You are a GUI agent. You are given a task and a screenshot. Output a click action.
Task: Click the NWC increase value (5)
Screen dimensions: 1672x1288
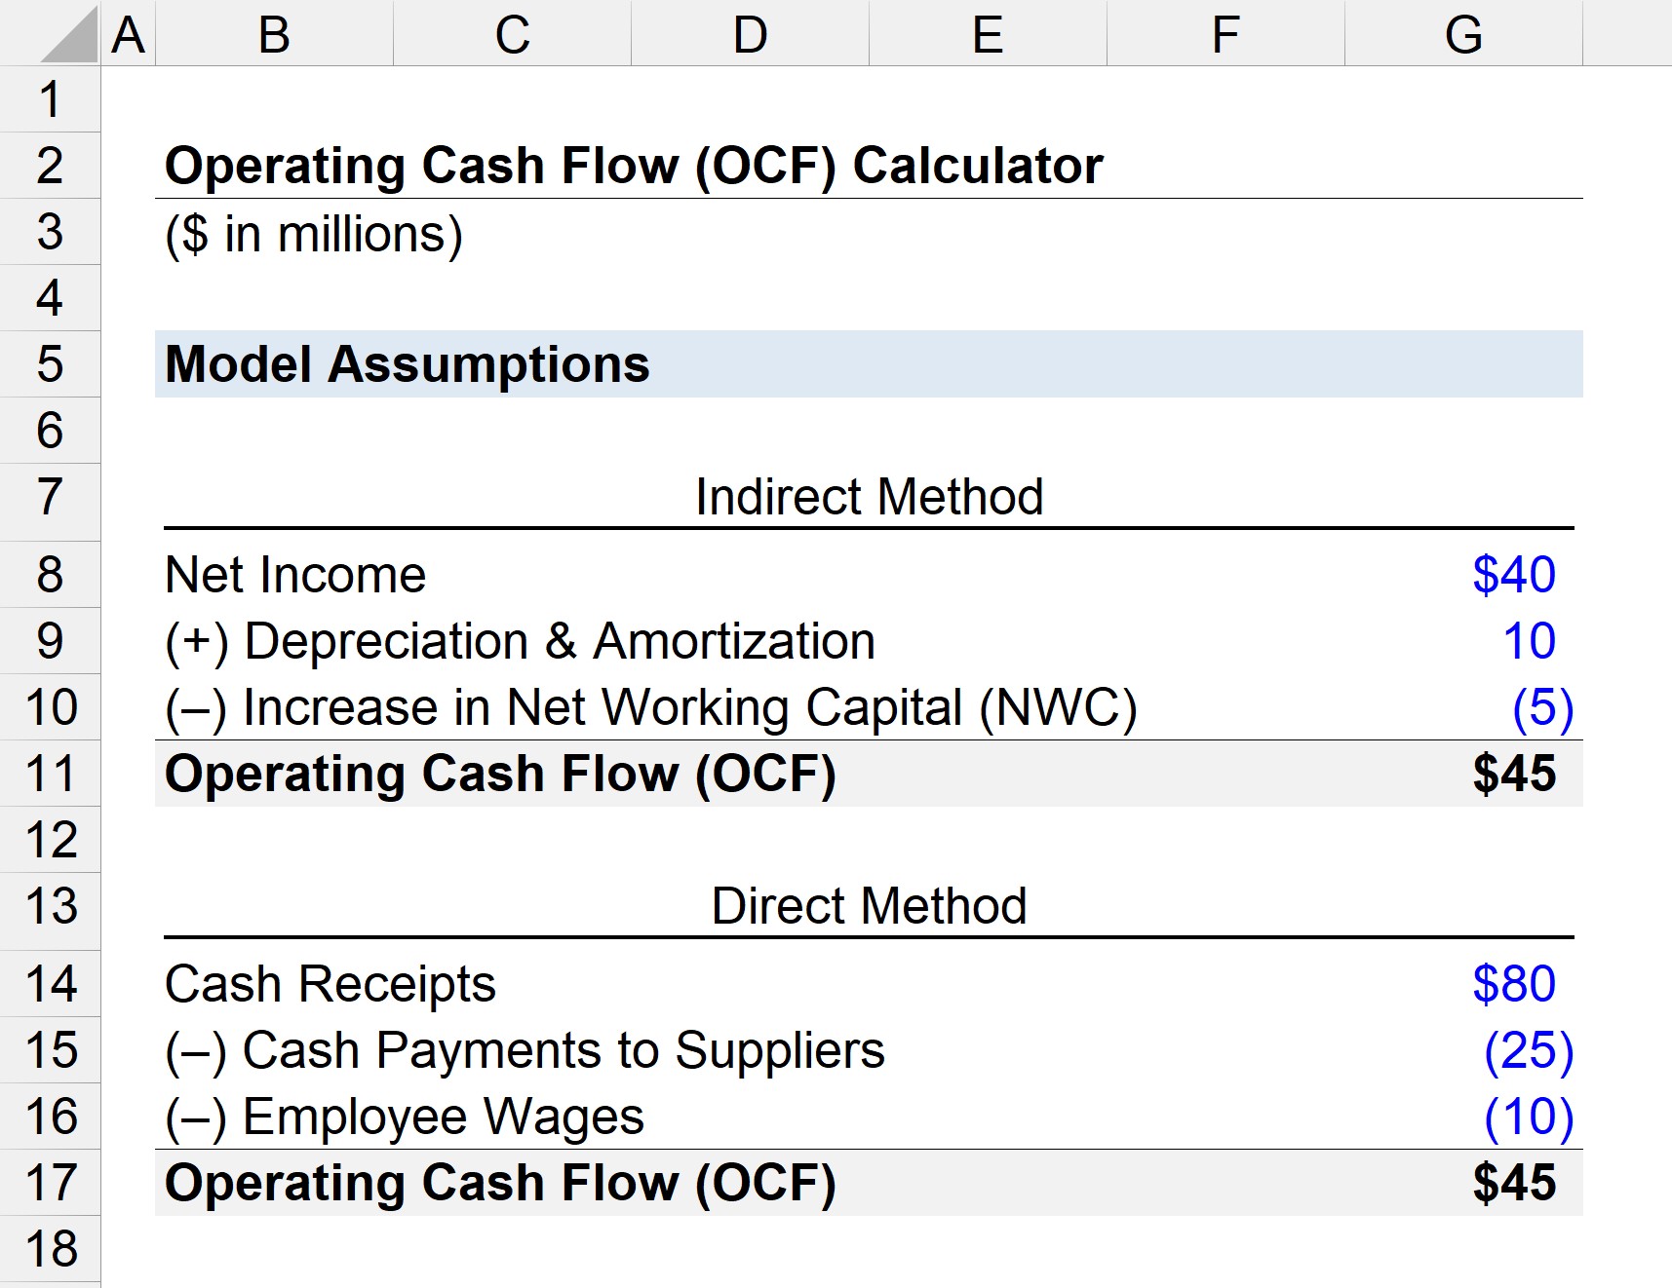[x=1542, y=707]
